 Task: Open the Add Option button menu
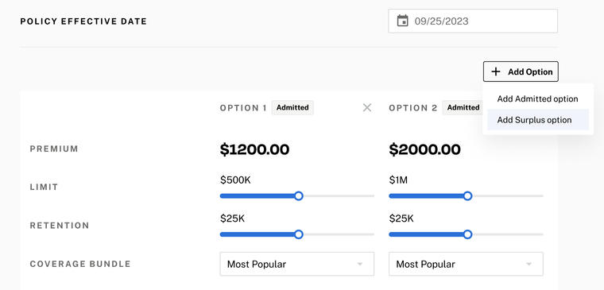pos(521,72)
